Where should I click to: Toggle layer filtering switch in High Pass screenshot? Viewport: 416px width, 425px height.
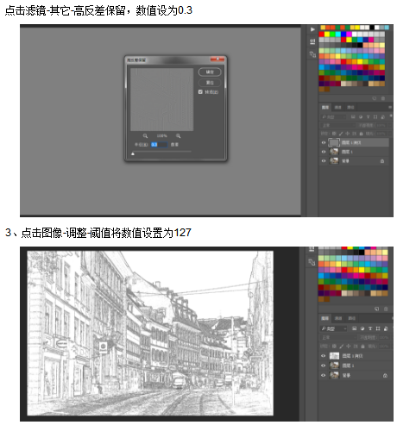coord(391,116)
